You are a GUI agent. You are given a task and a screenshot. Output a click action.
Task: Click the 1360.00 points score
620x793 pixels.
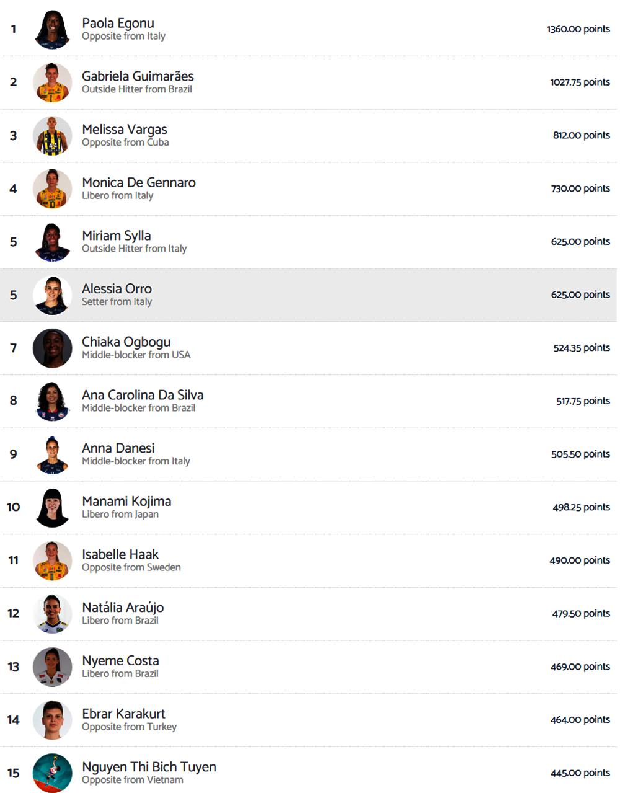click(578, 29)
